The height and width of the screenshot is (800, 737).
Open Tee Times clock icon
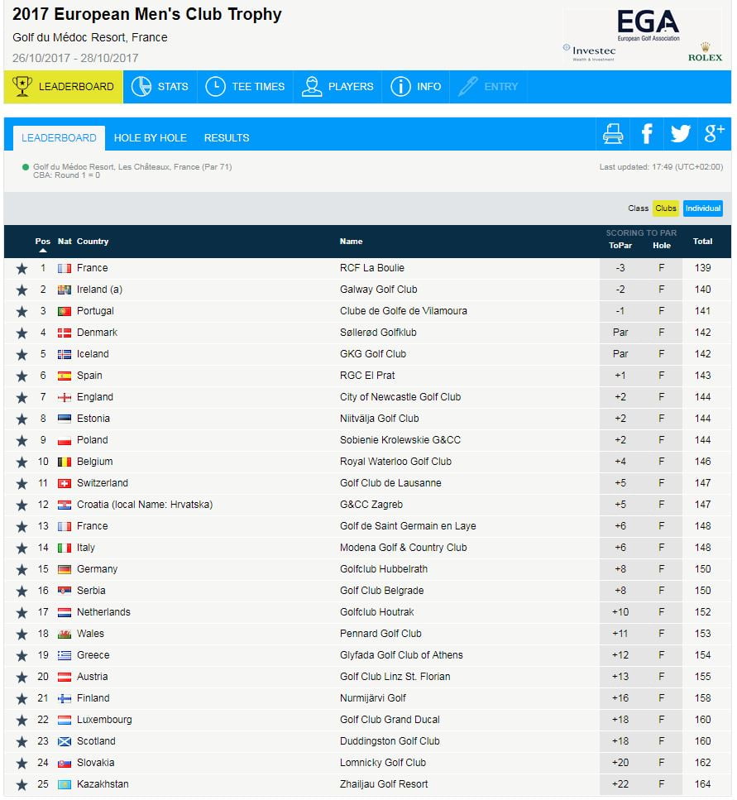coord(215,86)
